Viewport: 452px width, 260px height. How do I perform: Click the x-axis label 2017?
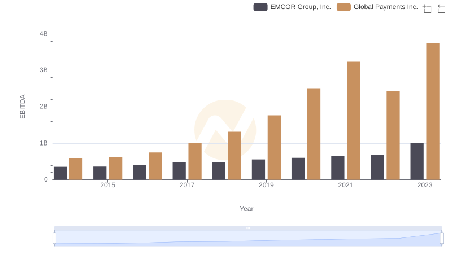coord(187,185)
